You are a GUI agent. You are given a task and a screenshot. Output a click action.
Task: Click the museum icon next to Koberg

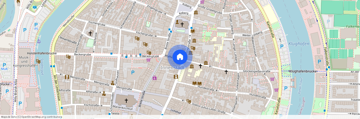[196, 12]
